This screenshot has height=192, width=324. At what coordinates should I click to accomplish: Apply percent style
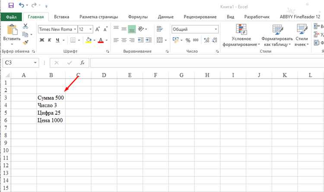pyautogui.click(x=187, y=40)
